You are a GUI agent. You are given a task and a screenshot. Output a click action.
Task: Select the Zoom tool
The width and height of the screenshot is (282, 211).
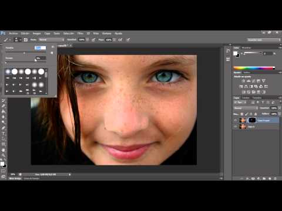point(4,155)
